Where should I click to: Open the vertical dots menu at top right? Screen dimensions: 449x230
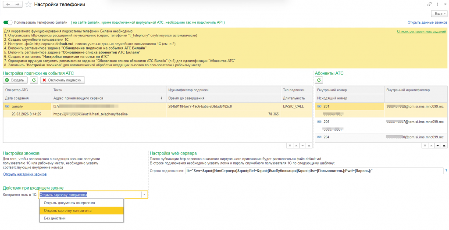pos(438,4)
